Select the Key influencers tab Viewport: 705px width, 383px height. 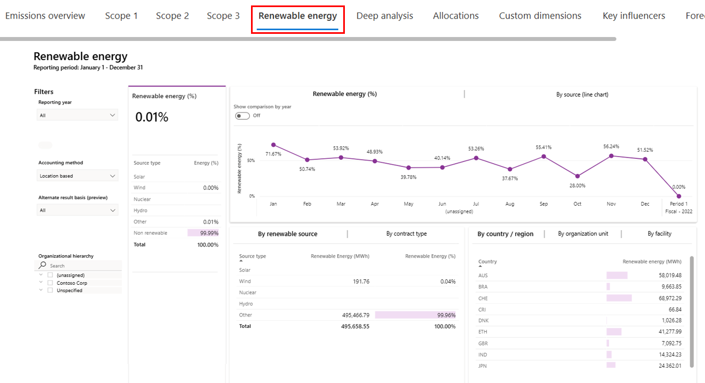(x=634, y=15)
